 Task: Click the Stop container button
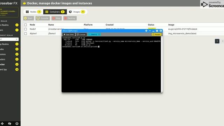click(x=57, y=18)
